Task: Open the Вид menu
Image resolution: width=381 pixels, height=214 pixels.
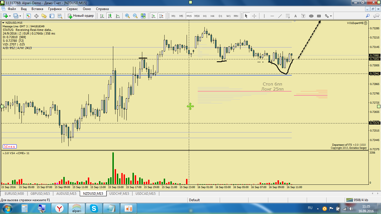Action: [24, 9]
